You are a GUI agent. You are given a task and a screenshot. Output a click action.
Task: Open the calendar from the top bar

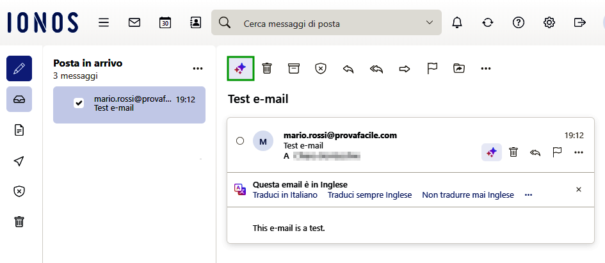165,22
